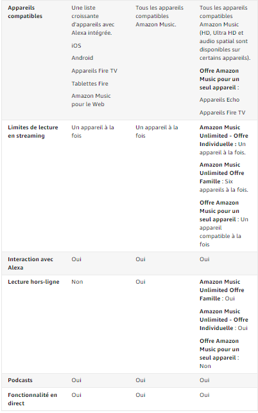The height and width of the screenshot is (413, 258).
Task: Select 'Tablettes Fire' entry
Action: [90, 84]
